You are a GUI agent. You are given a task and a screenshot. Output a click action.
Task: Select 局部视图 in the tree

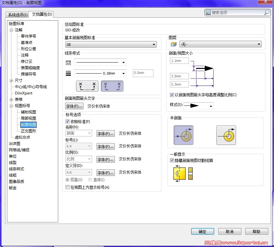click(x=28, y=118)
